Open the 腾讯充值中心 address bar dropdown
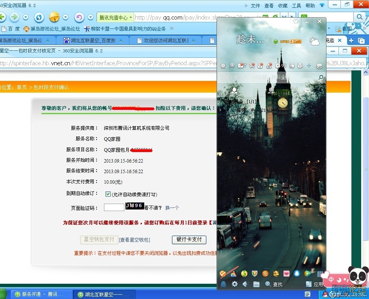The image size is (369, 299). [x=131, y=18]
